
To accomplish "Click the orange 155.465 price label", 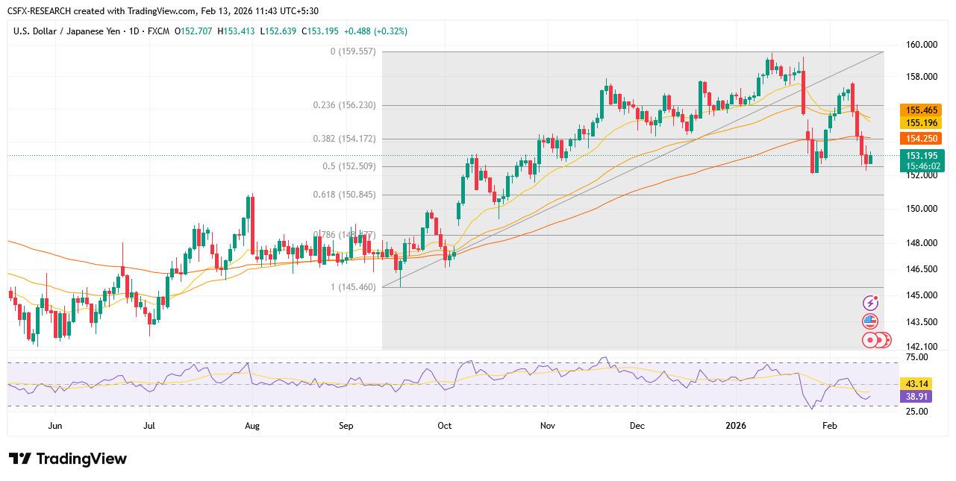I will [x=922, y=110].
